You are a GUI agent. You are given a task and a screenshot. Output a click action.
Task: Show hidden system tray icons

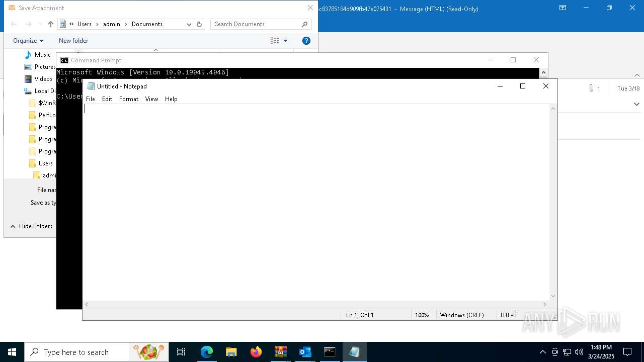tap(542, 352)
